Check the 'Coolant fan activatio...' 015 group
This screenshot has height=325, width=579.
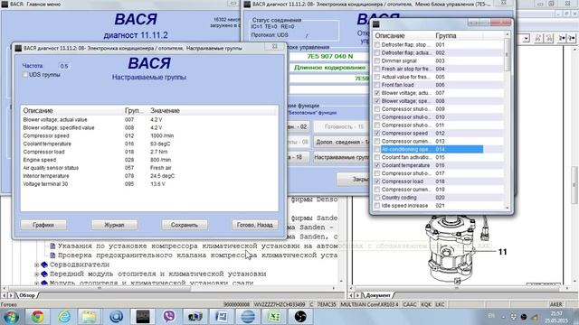click(377, 157)
